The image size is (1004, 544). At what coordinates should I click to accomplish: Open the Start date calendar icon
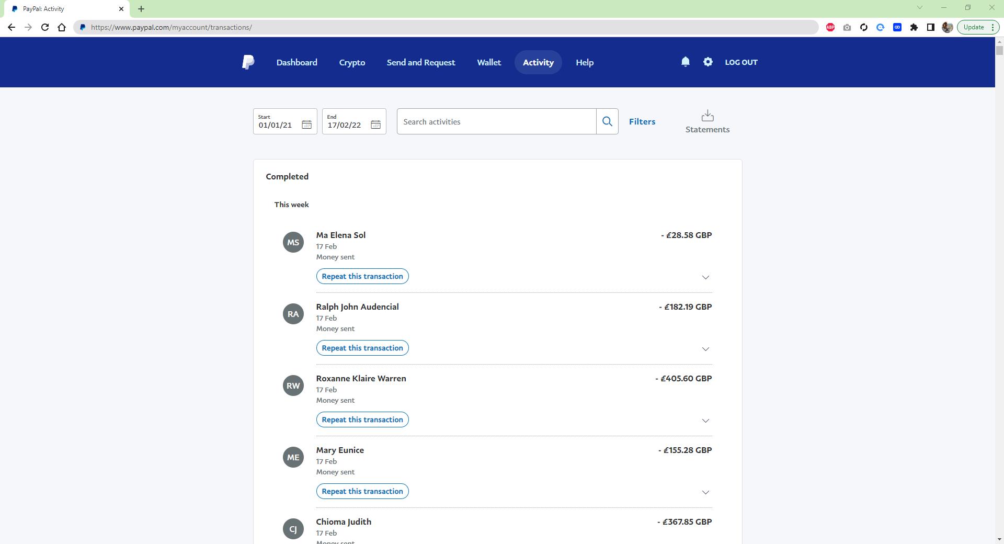[306, 124]
